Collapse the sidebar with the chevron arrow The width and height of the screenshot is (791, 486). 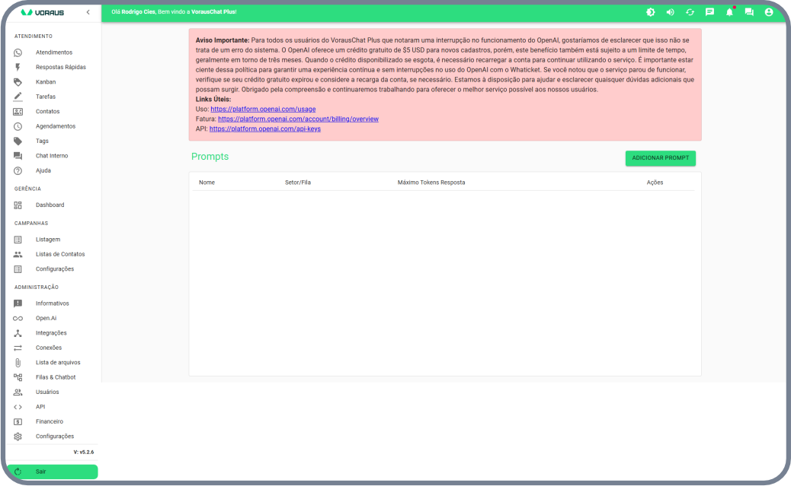[88, 12]
